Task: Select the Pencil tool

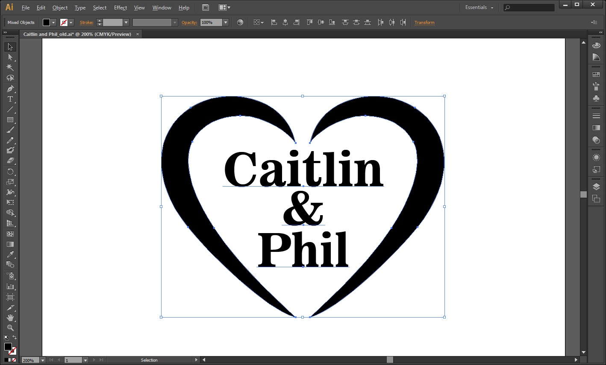Action: 10,140
